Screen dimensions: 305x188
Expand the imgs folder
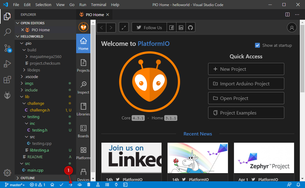coord(45,83)
